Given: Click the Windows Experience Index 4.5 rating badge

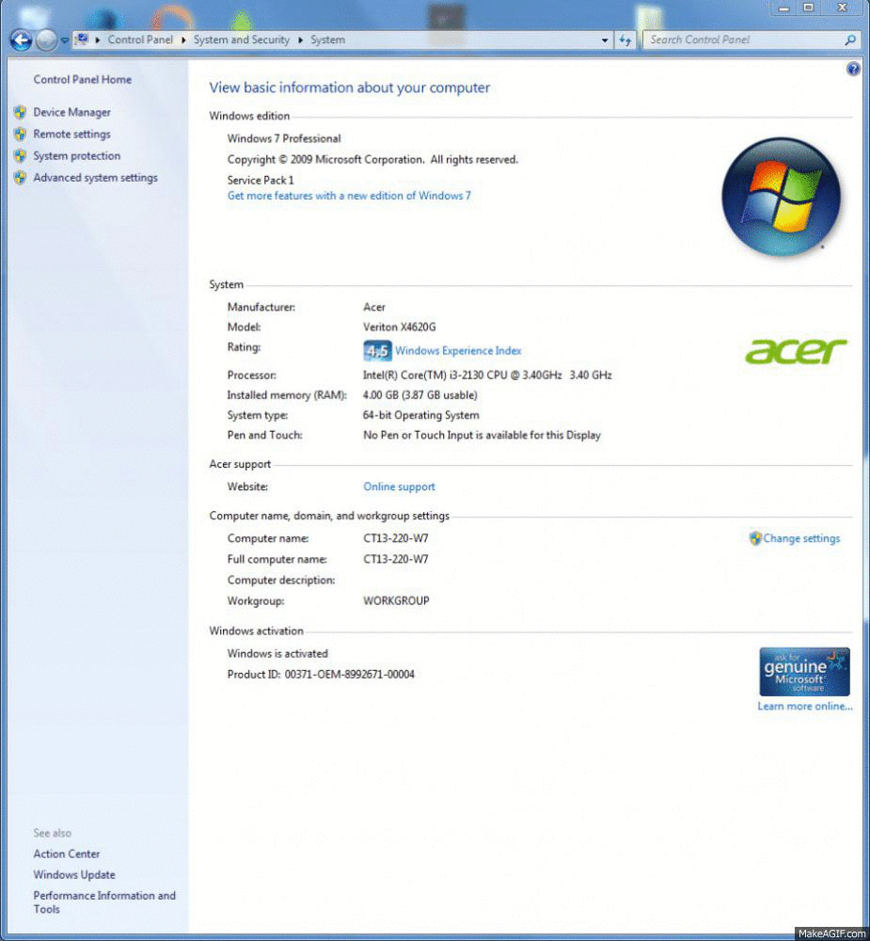Looking at the screenshot, I should [377, 351].
